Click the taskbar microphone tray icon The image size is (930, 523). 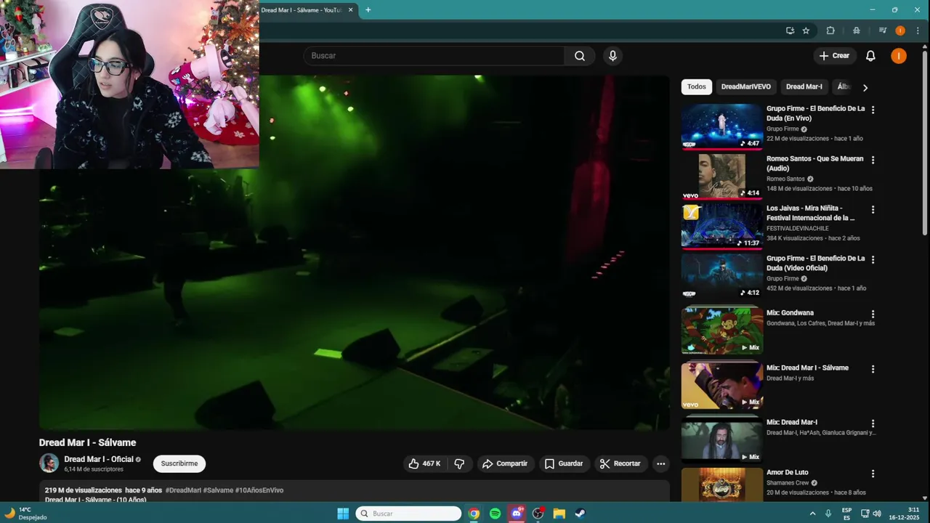828,514
